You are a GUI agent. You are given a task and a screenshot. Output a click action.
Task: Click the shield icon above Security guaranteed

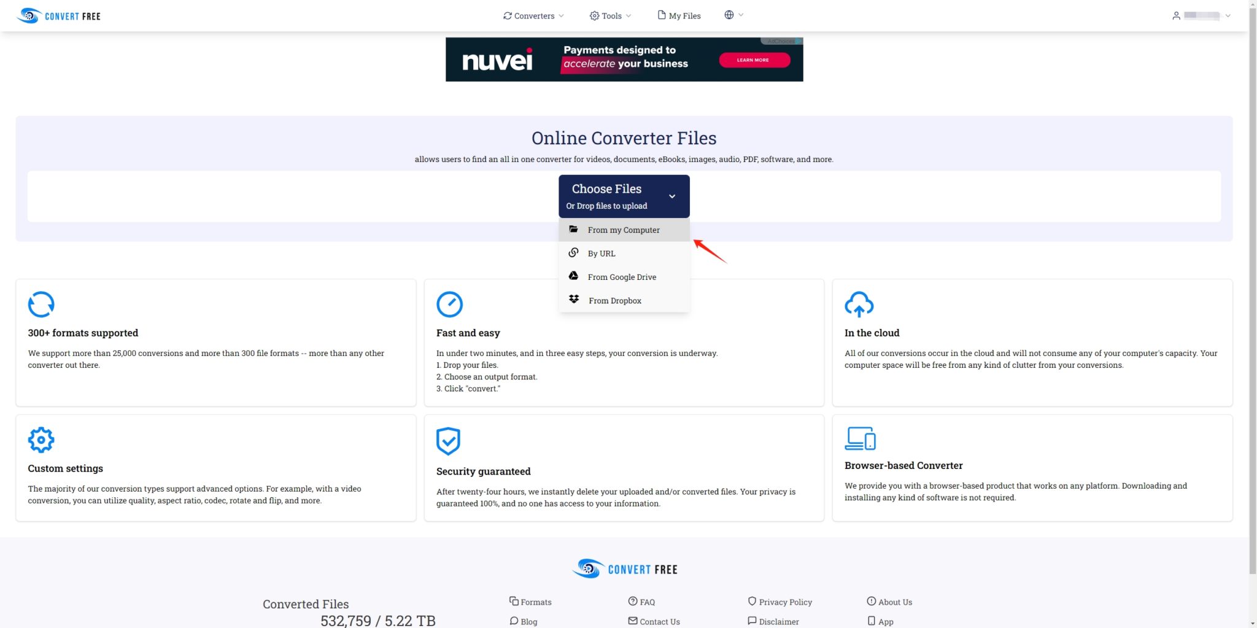pyautogui.click(x=449, y=441)
